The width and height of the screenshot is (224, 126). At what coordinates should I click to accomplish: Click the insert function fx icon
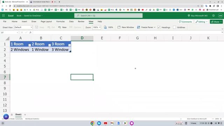tap(30, 33)
